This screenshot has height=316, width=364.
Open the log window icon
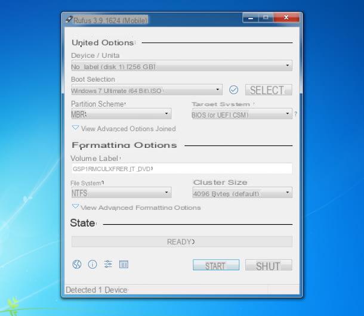click(x=124, y=264)
